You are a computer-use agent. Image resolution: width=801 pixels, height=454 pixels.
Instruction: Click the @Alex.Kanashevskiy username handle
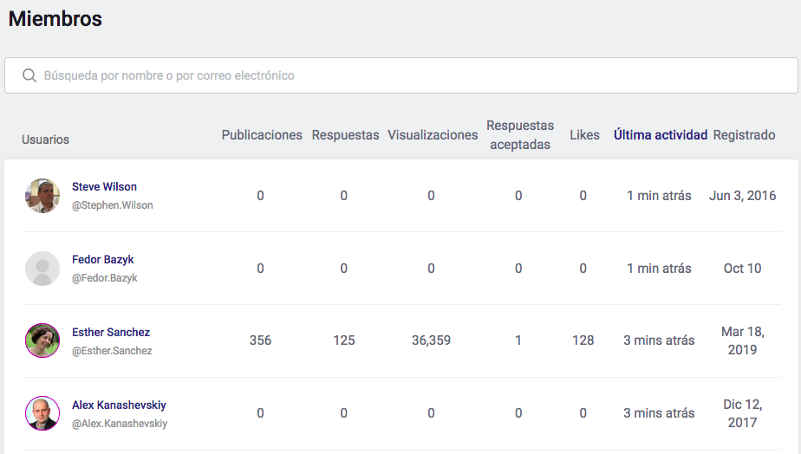[120, 425]
